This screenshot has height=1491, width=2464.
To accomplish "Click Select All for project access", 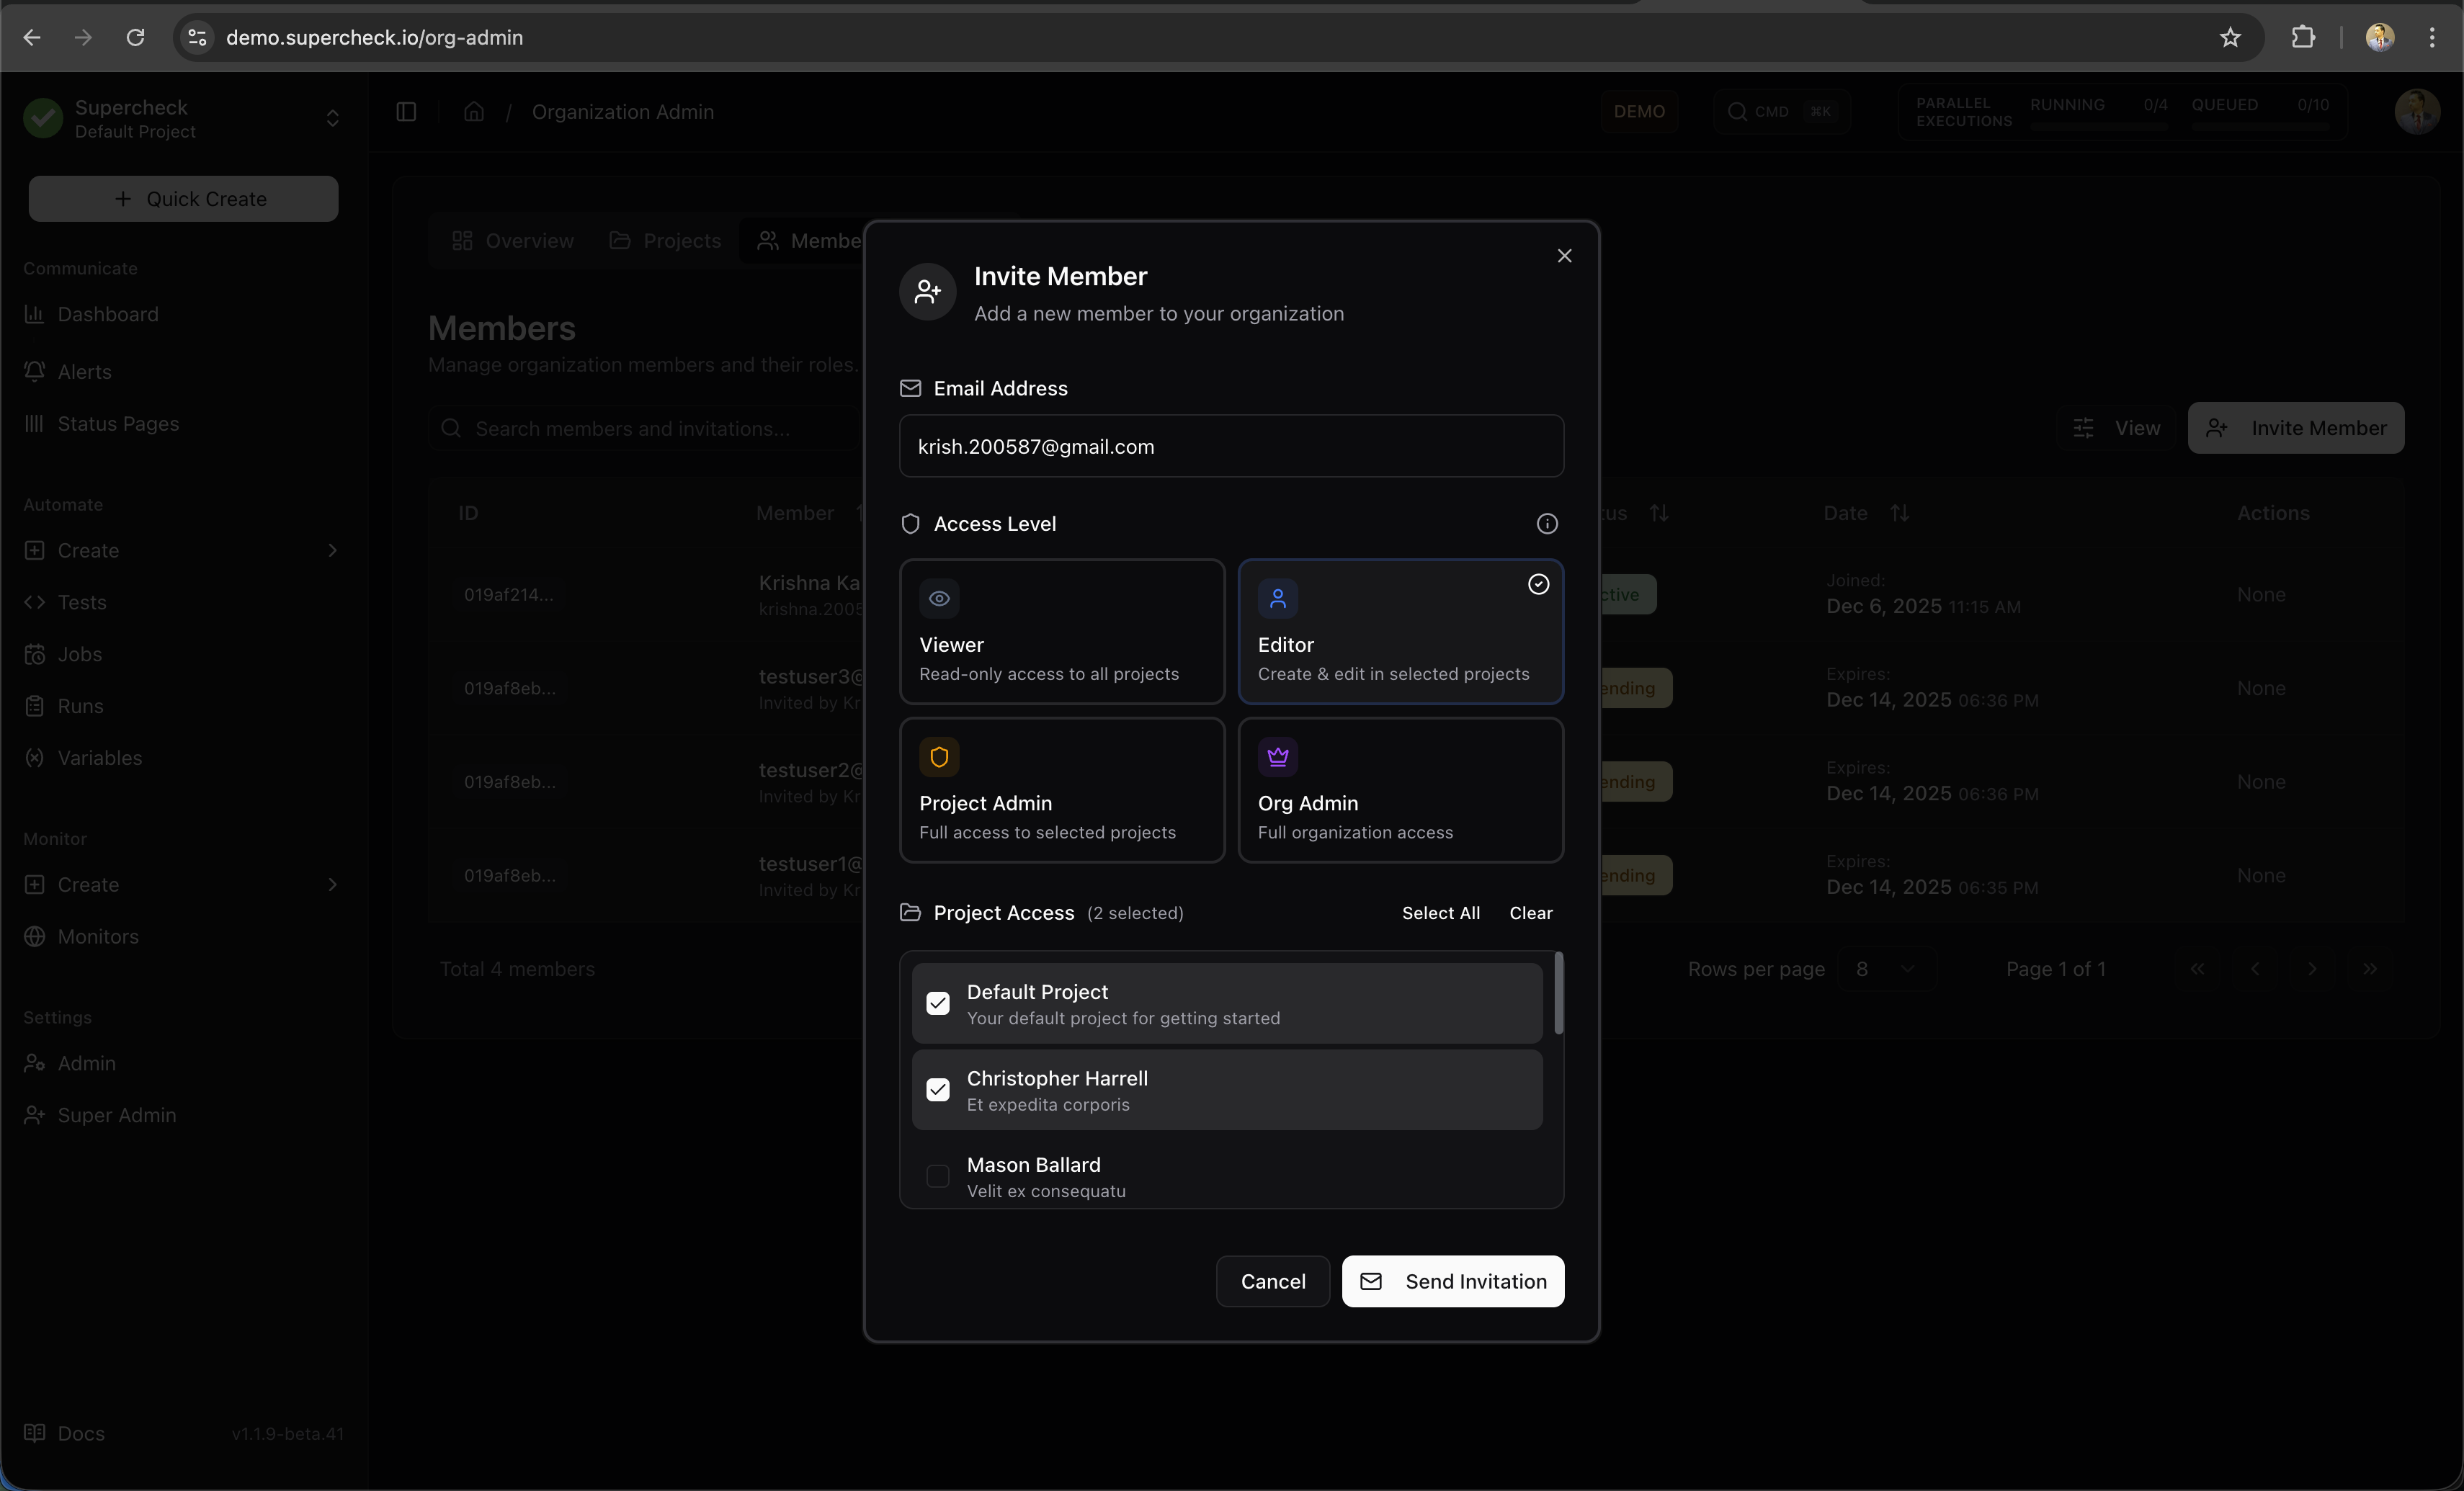I will click(1440, 912).
